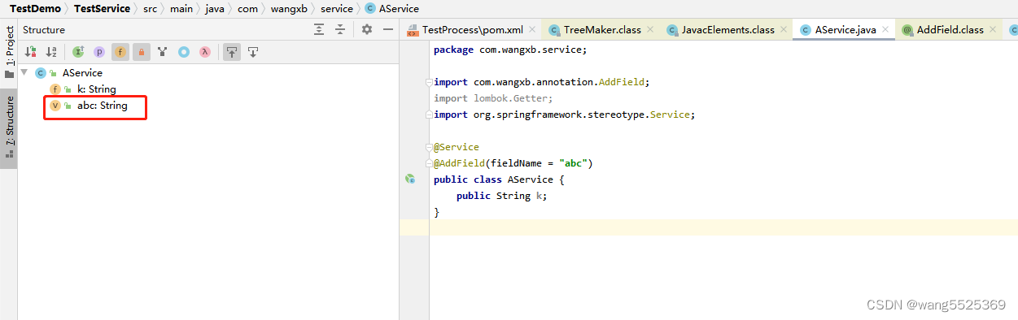Screen dimensions: 1018x320
Task: Select the AService.java editor tab
Action: pos(845,30)
